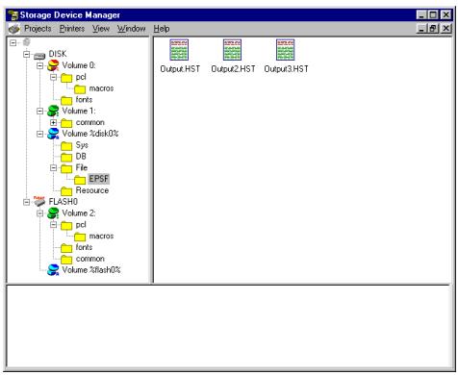Click the File folder icon

(x=66, y=168)
